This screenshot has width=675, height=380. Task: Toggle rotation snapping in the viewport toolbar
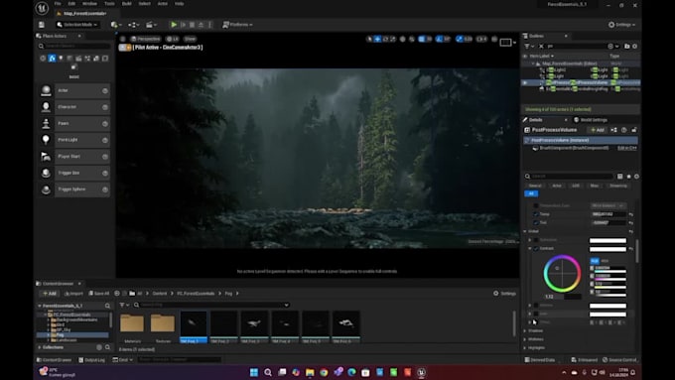(439, 39)
